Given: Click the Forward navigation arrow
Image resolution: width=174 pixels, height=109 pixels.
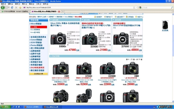Looking at the screenshot, I should coord(6,7).
